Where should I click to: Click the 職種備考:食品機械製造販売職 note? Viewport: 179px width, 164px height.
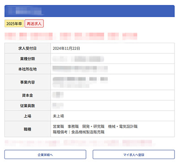pos(79,132)
